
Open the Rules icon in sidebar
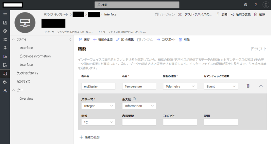click(x=5, y=48)
